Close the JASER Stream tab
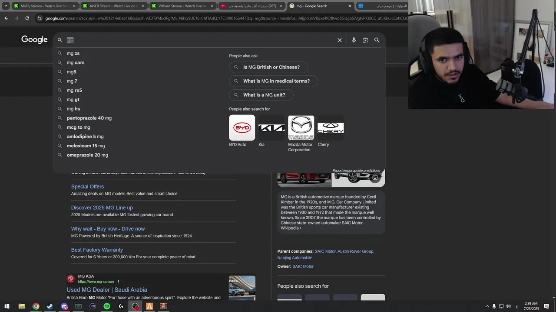 coord(142,6)
